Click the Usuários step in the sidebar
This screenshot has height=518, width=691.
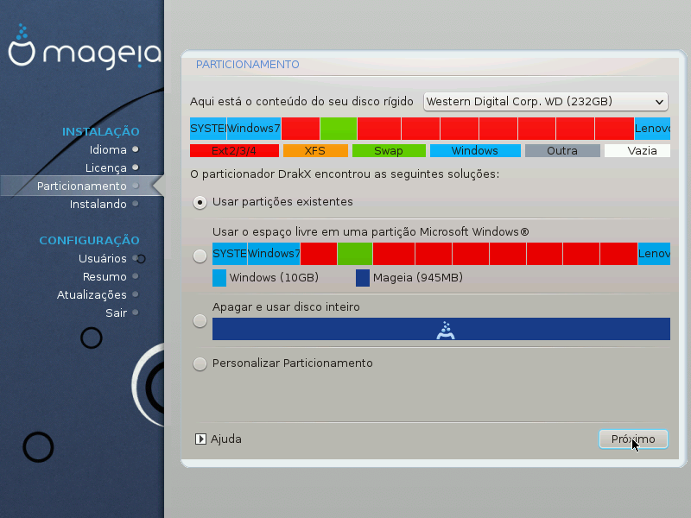click(x=102, y=258)
